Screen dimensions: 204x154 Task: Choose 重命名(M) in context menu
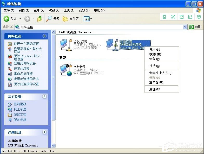point(162,82)
